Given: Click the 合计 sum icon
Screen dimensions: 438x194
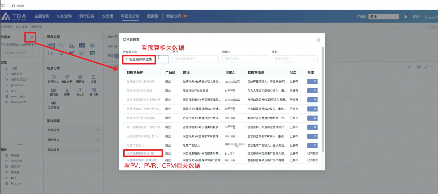Looking at the screenshot, I should coord(94,79).
